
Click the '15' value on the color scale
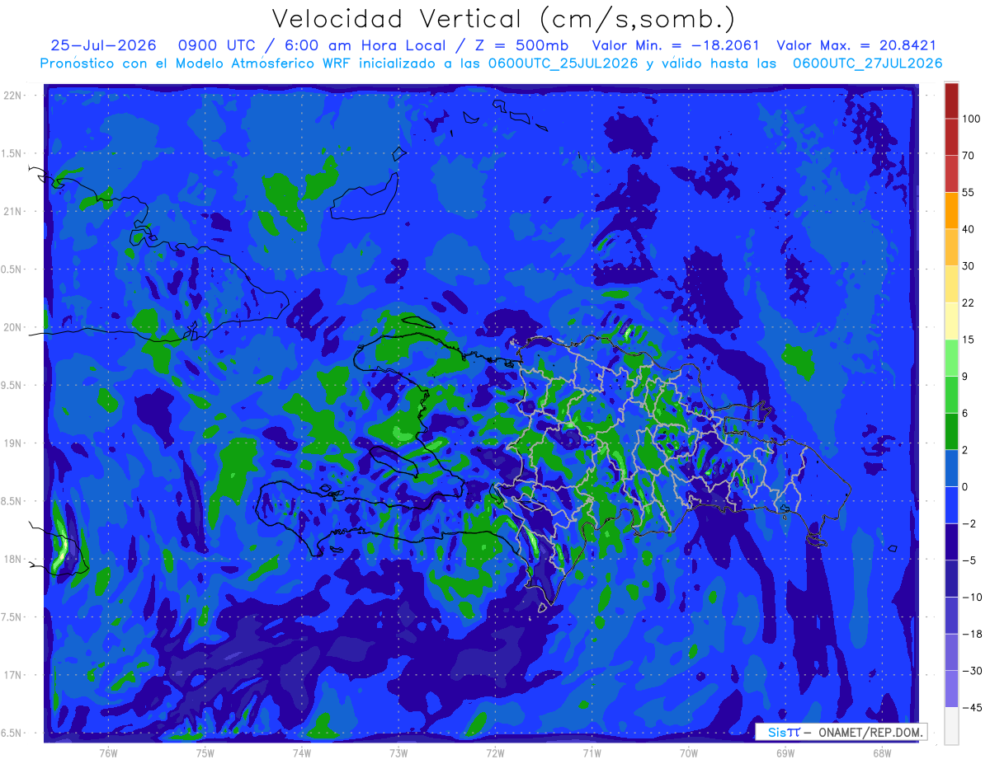click(x=969, y=340)
